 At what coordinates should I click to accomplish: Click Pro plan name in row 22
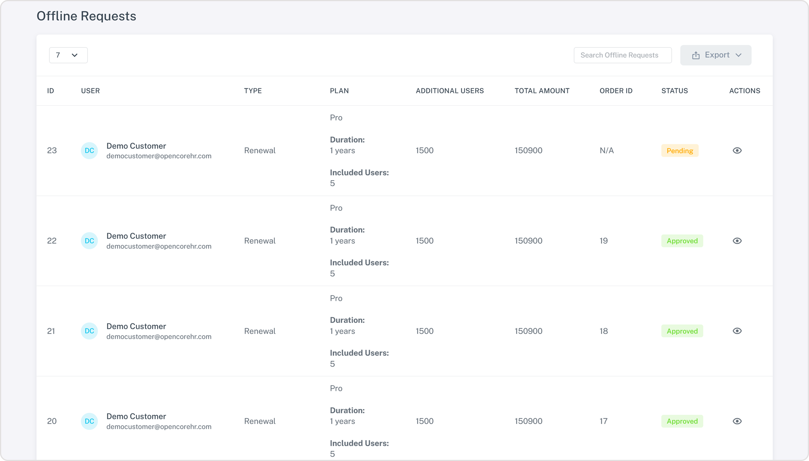(x=336, y=208)
